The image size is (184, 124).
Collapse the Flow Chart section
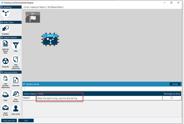(2, 22)
